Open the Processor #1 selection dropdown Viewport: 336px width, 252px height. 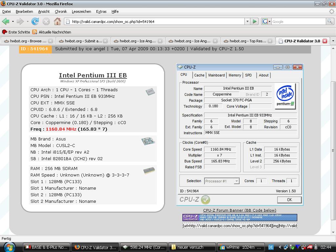(x=236, y=181)
